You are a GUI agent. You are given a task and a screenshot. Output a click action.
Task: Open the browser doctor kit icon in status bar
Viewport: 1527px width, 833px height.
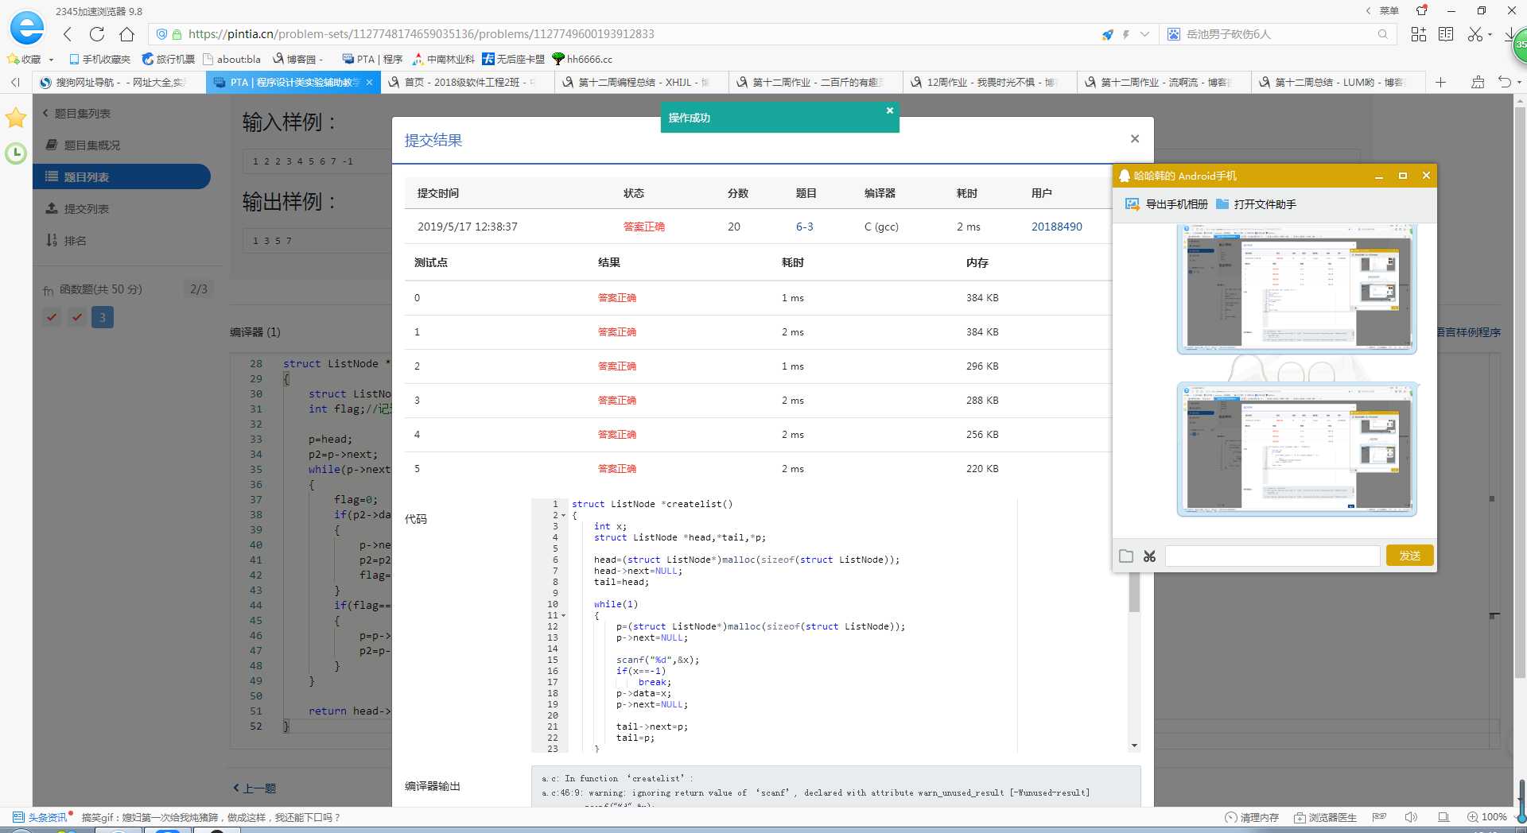(1300, 817)
